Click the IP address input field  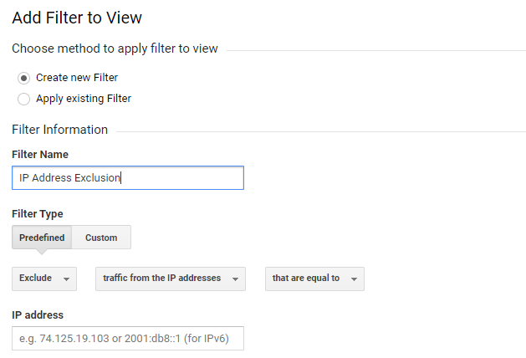pos(128,338)
